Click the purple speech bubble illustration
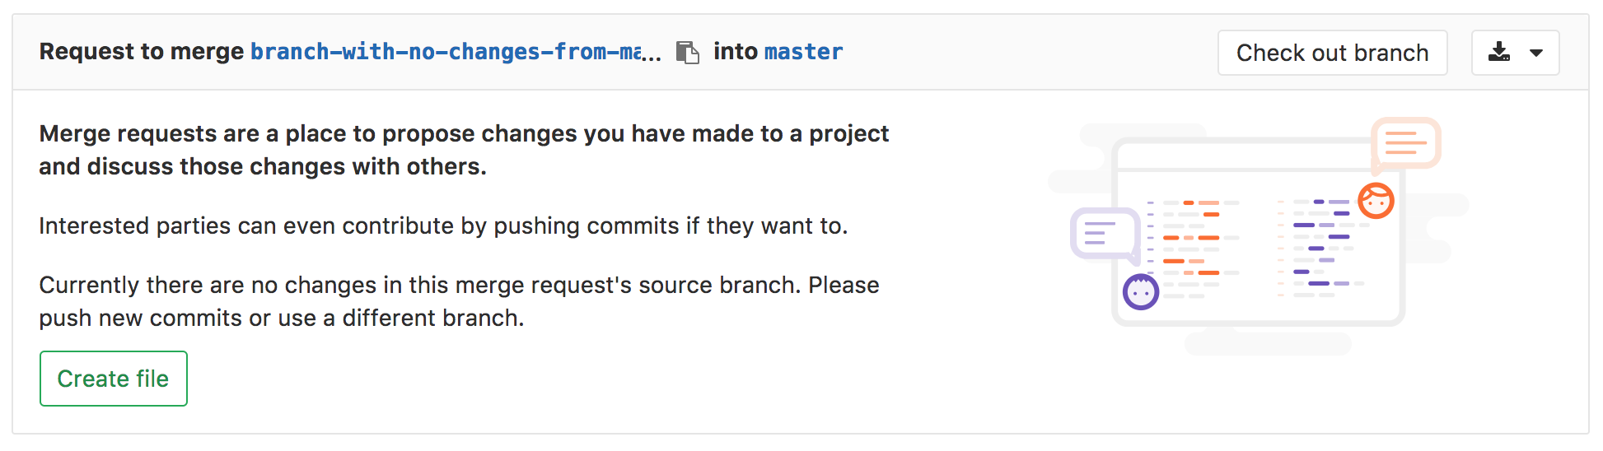Screen dimensions: 1603x451 (1104, 233)
